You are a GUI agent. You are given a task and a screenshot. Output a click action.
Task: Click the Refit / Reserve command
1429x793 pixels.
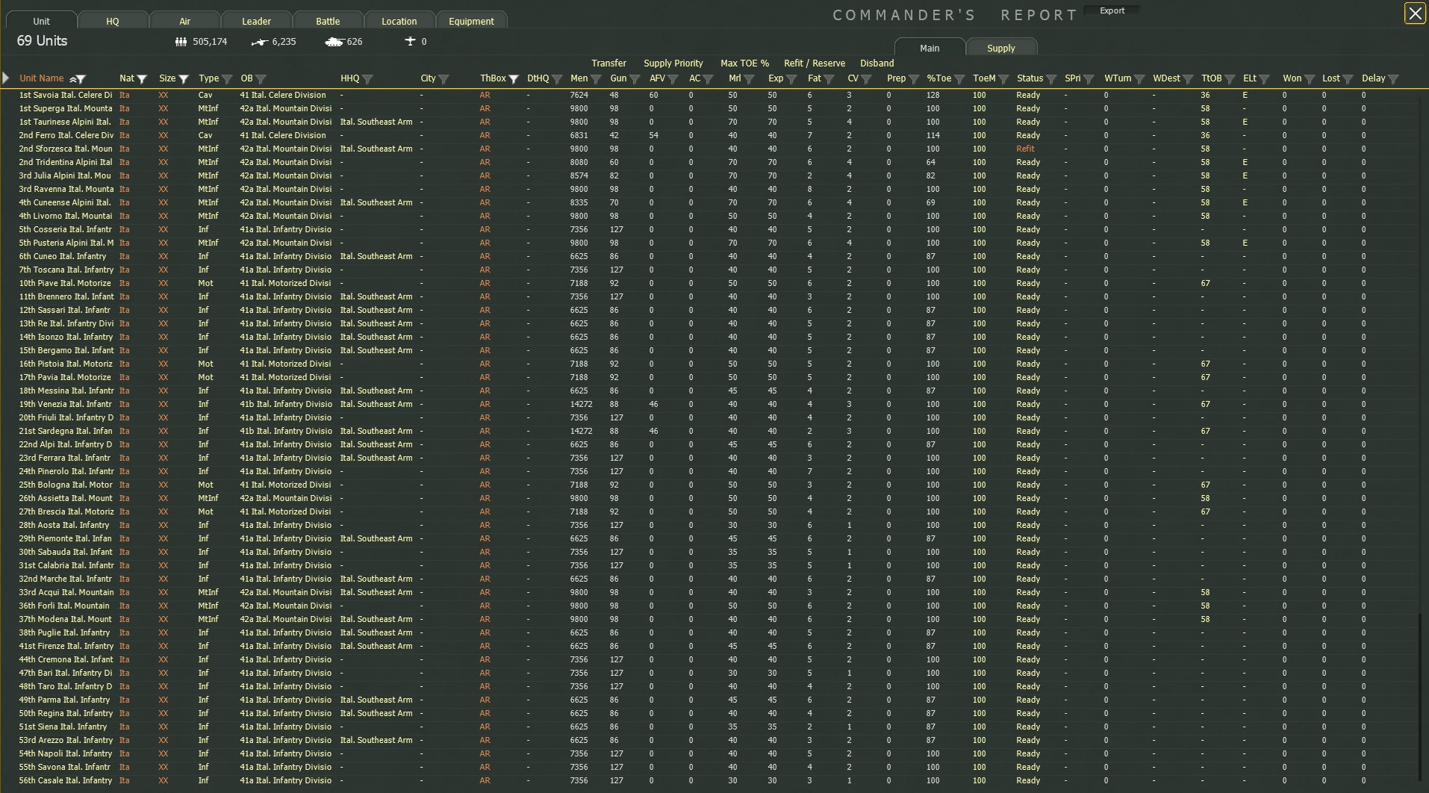click(815, 63)
